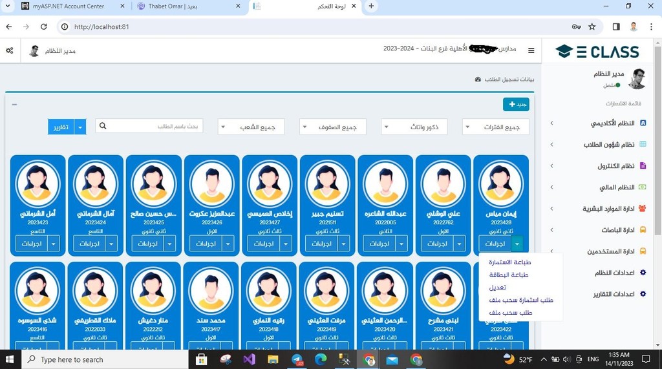The height and width of the screenshot is (369, 662).
Task: Click the E CLASS logo
Action: (597, 52)
